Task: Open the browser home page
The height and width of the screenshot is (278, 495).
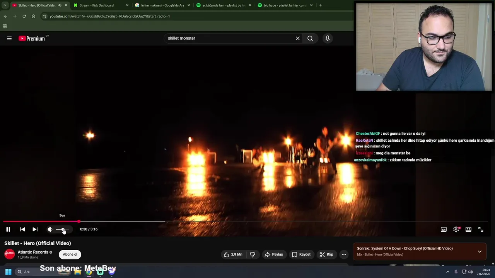Action: [x=33, y=16]
